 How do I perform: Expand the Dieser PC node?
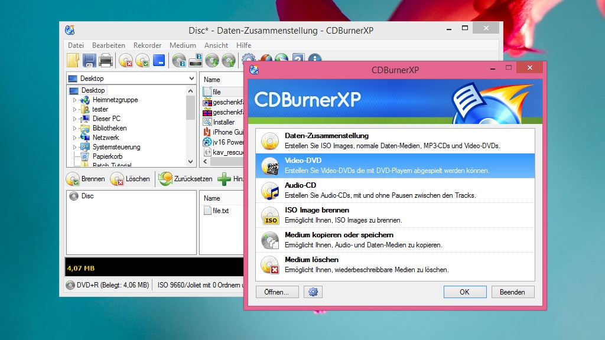[x=74, y=119]
